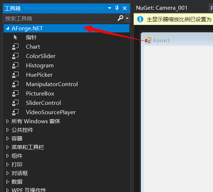
Task: Select the Histogram text label
Action: click(40, 66)
